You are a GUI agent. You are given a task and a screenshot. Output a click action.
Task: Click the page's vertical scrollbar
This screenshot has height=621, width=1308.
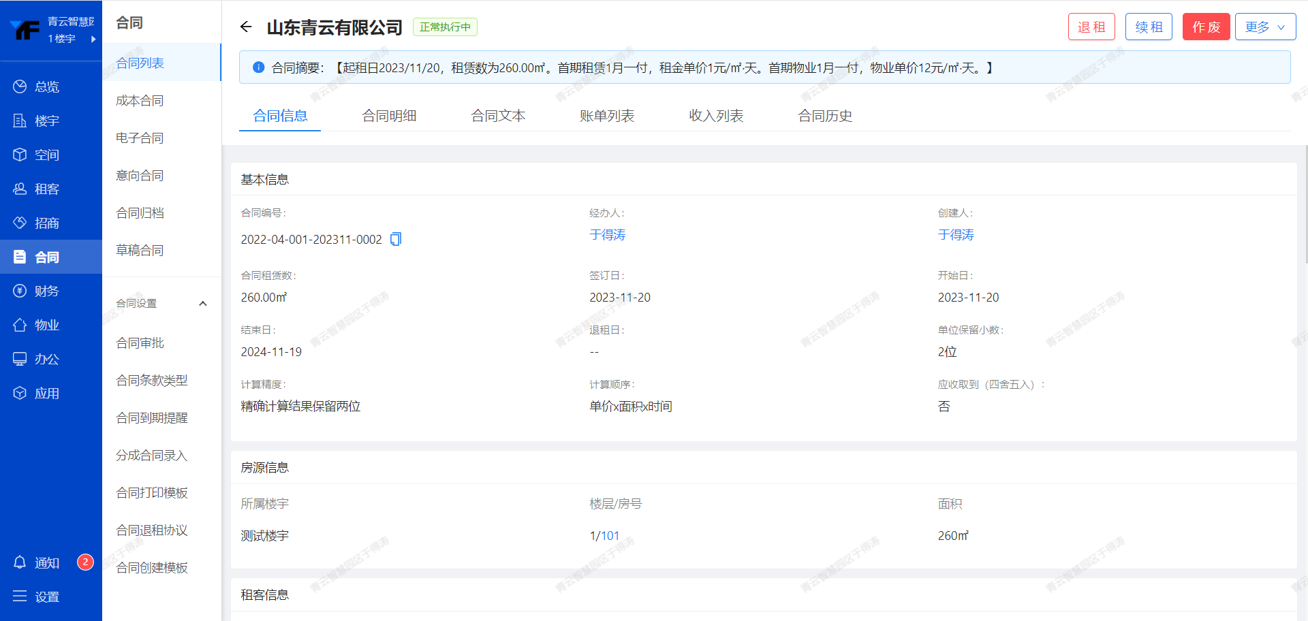[x=1305, y=204]
